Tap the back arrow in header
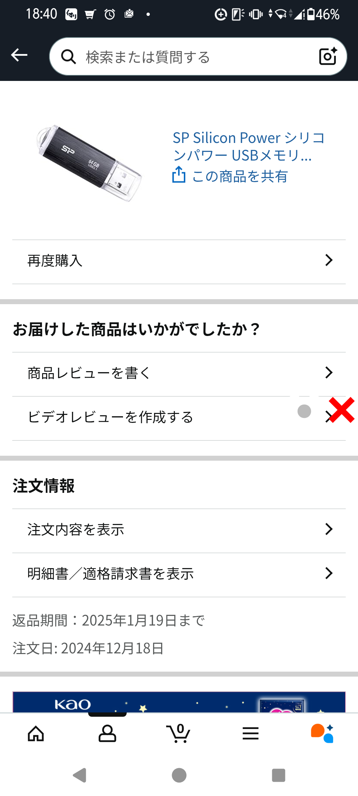The width and height of the screenshot is (358, 796). (x=19, y=55)
